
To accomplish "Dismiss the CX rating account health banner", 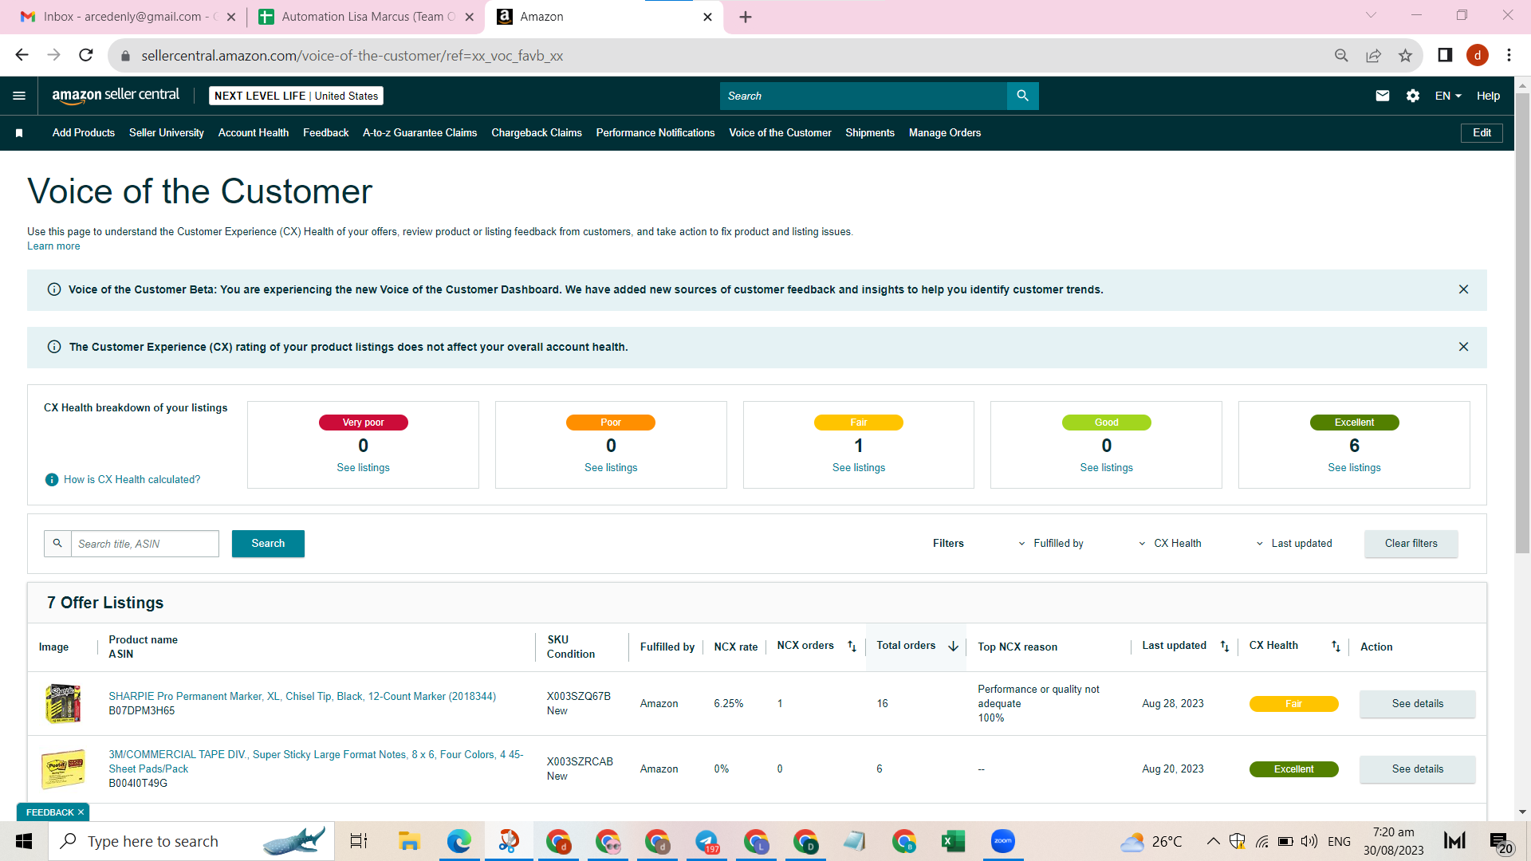I will [1463, 347].
